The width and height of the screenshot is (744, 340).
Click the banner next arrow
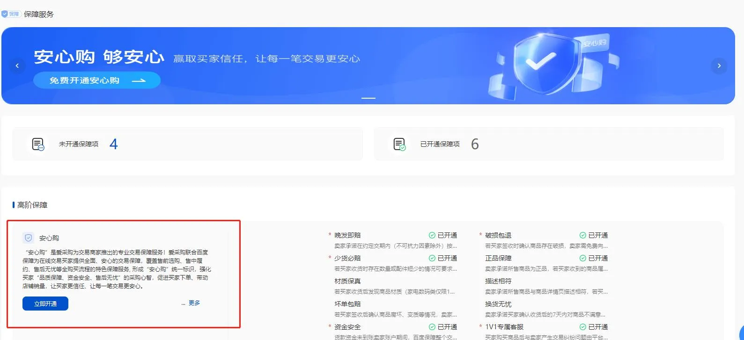coord(719,65)
